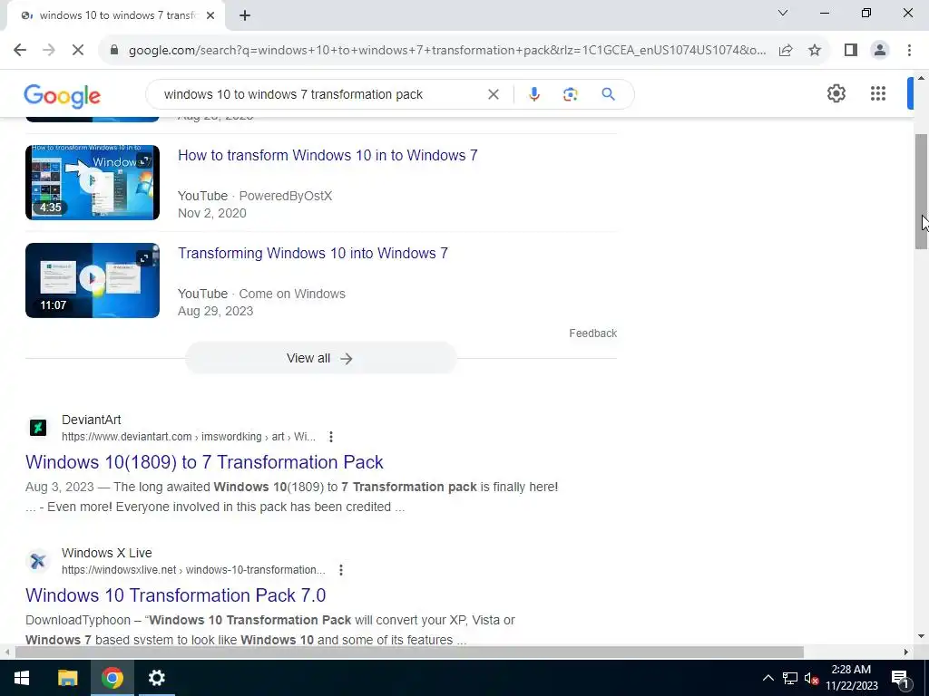Click the Feedback link under videos

click(x=592, y=333)
